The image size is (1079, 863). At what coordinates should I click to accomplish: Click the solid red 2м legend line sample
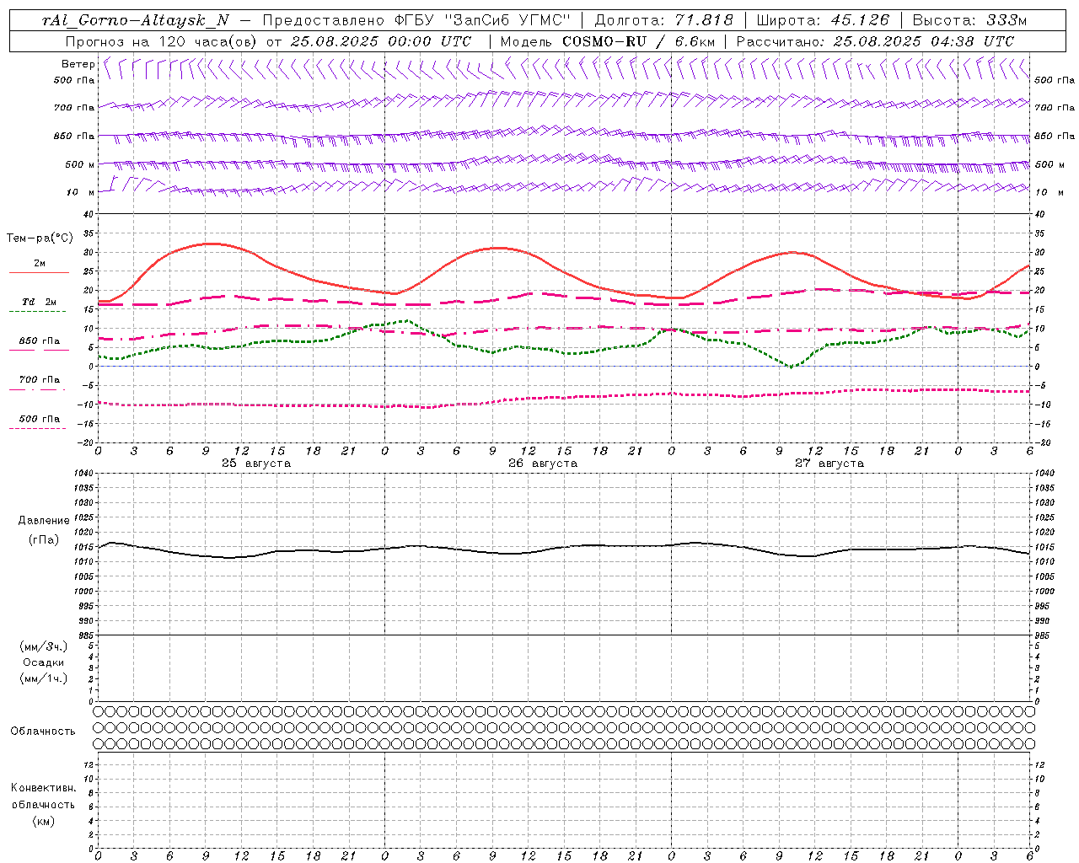tap(39, 272)
